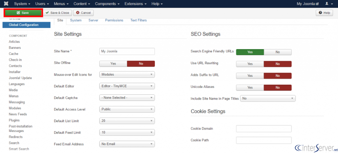The width and height of the screenshot is (338, 153).
Task: Click the Cookie Domain input field
Action: pyautogui.click(x=264, y=129)
